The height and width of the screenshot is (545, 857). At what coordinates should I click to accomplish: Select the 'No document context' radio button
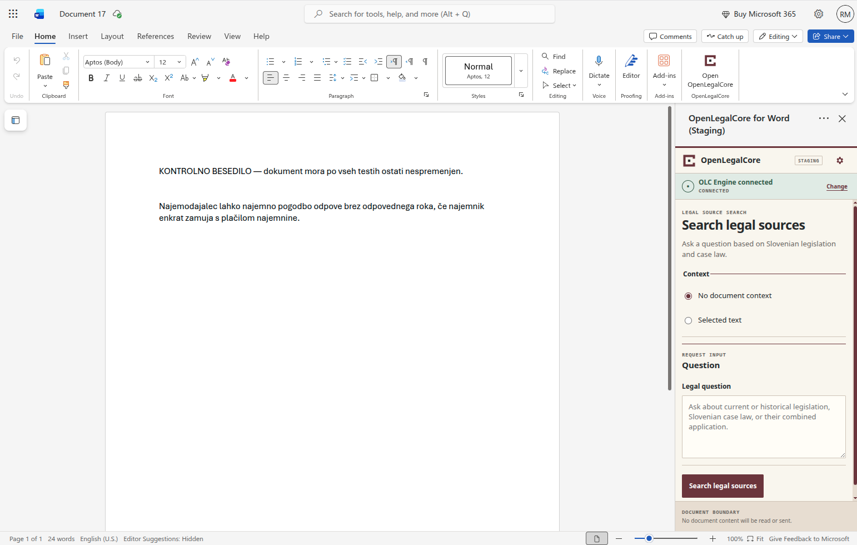point(688,296)
